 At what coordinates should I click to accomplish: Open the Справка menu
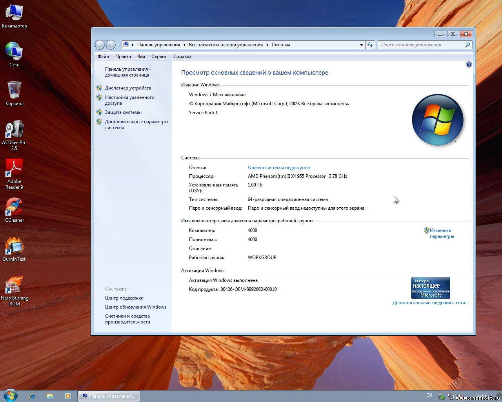click(x=182, y=57)
